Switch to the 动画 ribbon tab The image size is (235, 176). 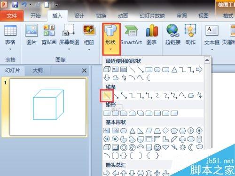tap(123, 15)
